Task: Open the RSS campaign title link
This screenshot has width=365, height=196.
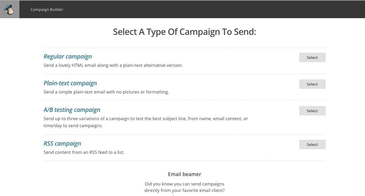Action: (x=62, y=144)
